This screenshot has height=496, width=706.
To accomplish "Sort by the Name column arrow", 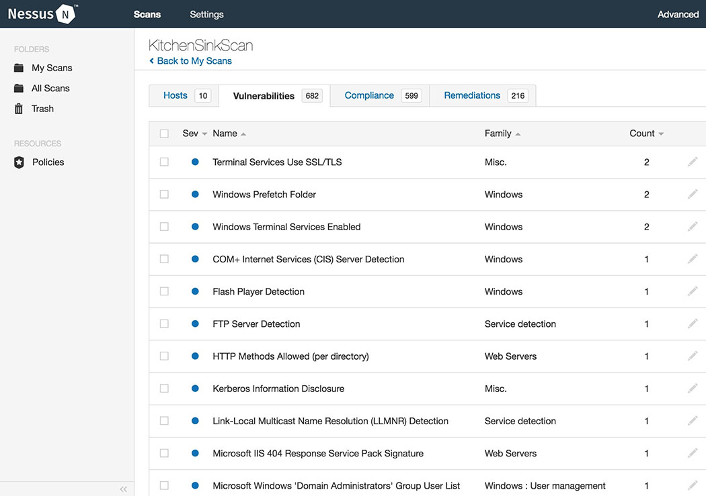I will [243, 134].
